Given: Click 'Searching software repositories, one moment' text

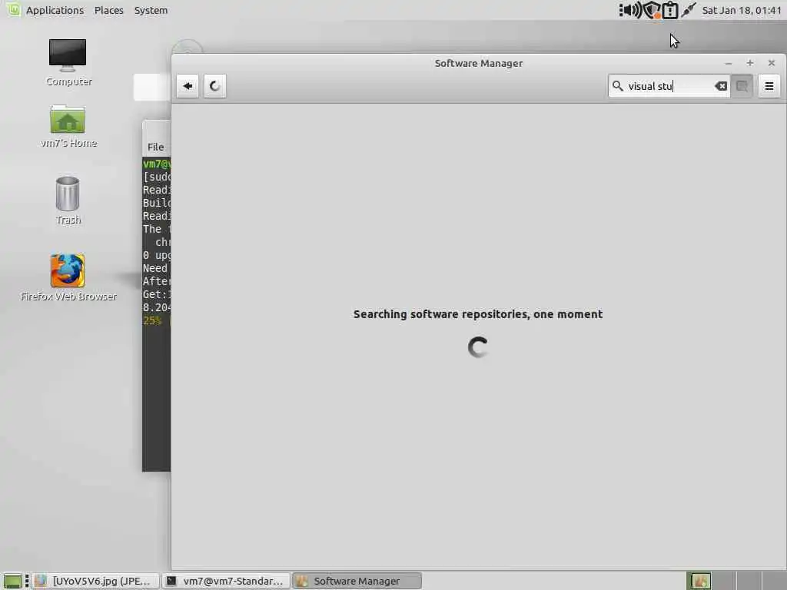Looking at the screenshot, I should [x=478, y=314].
